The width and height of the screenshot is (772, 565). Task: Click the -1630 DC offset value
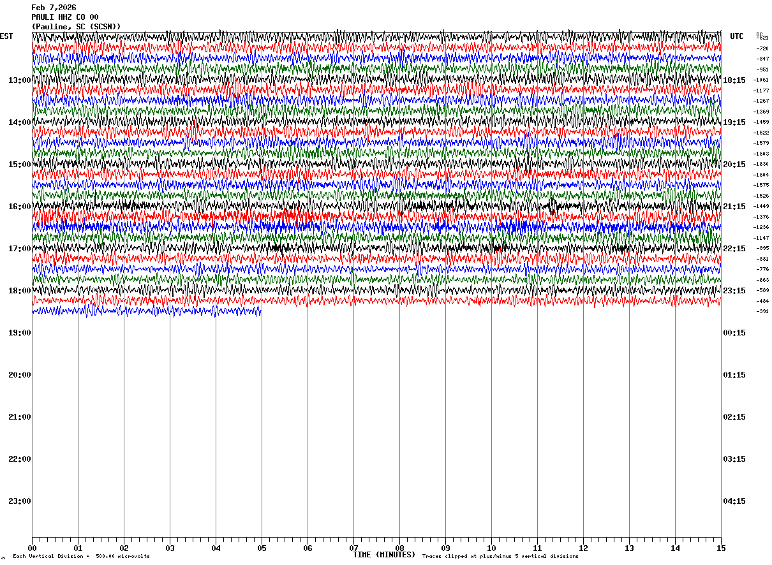(x=762, y=165)
